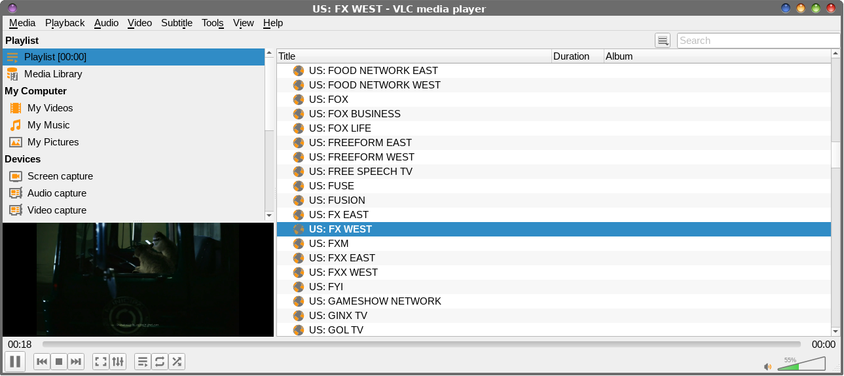The height and width of the screenshot is (376, 844).
Task: Select US: FOOD NETWORK EAST entry
Action: click(x=554, y=71)
